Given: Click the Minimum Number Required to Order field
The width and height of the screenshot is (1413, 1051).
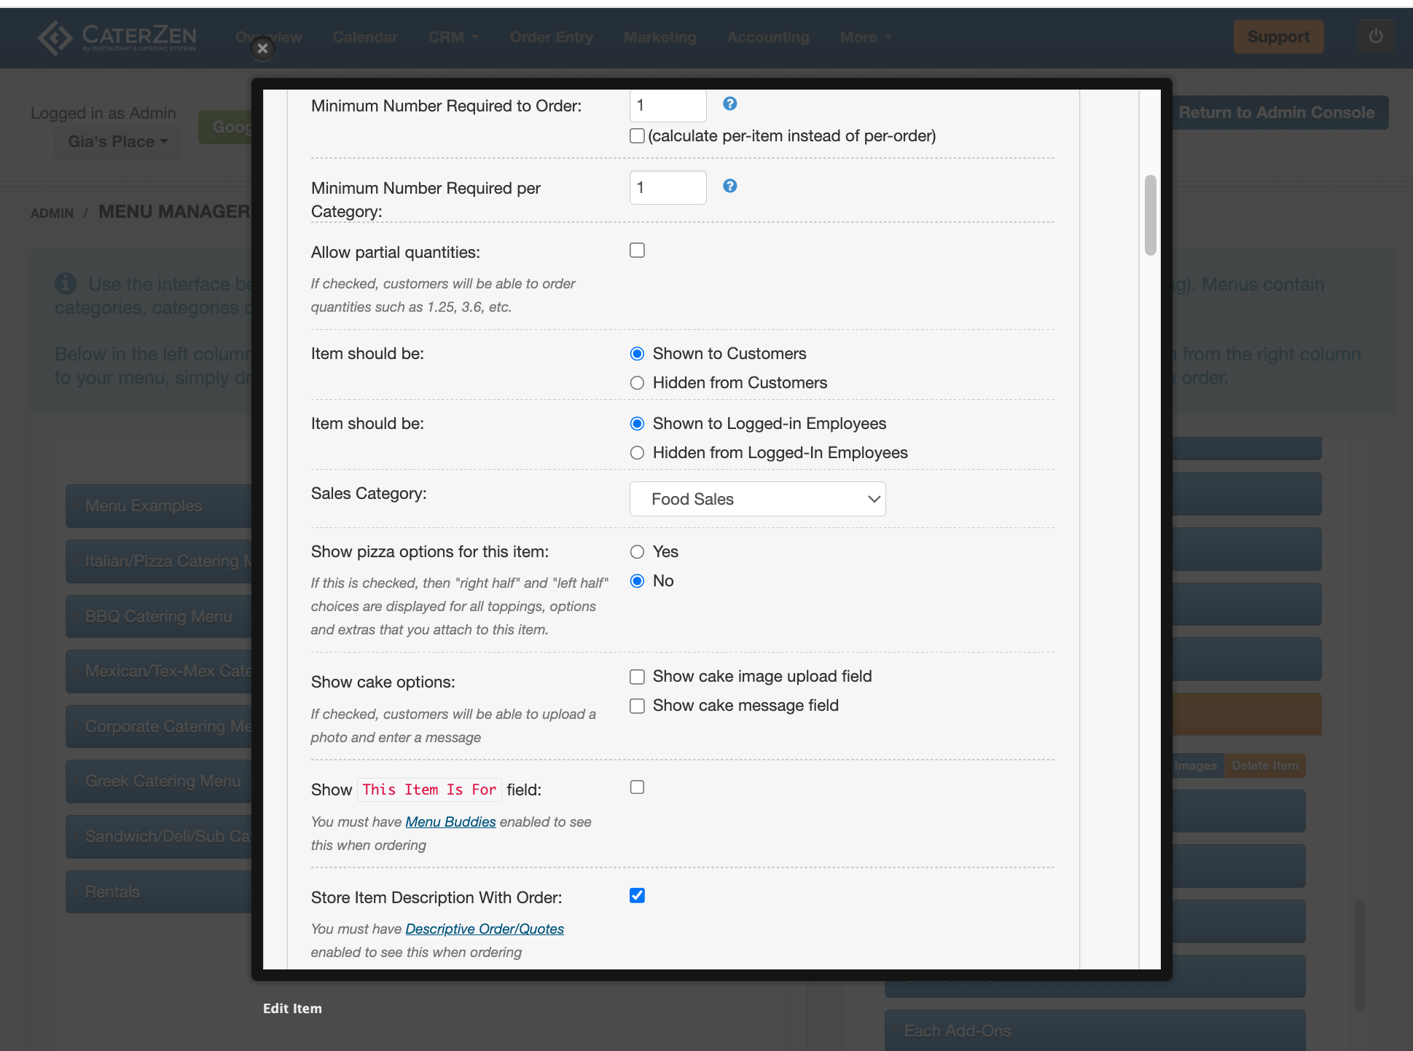Looking at the screenshot, I should click(x=668, y=106).
